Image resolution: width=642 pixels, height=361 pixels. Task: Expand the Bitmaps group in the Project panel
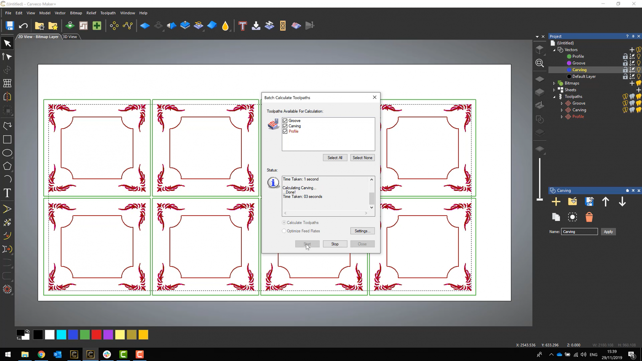tap(554, 83)
